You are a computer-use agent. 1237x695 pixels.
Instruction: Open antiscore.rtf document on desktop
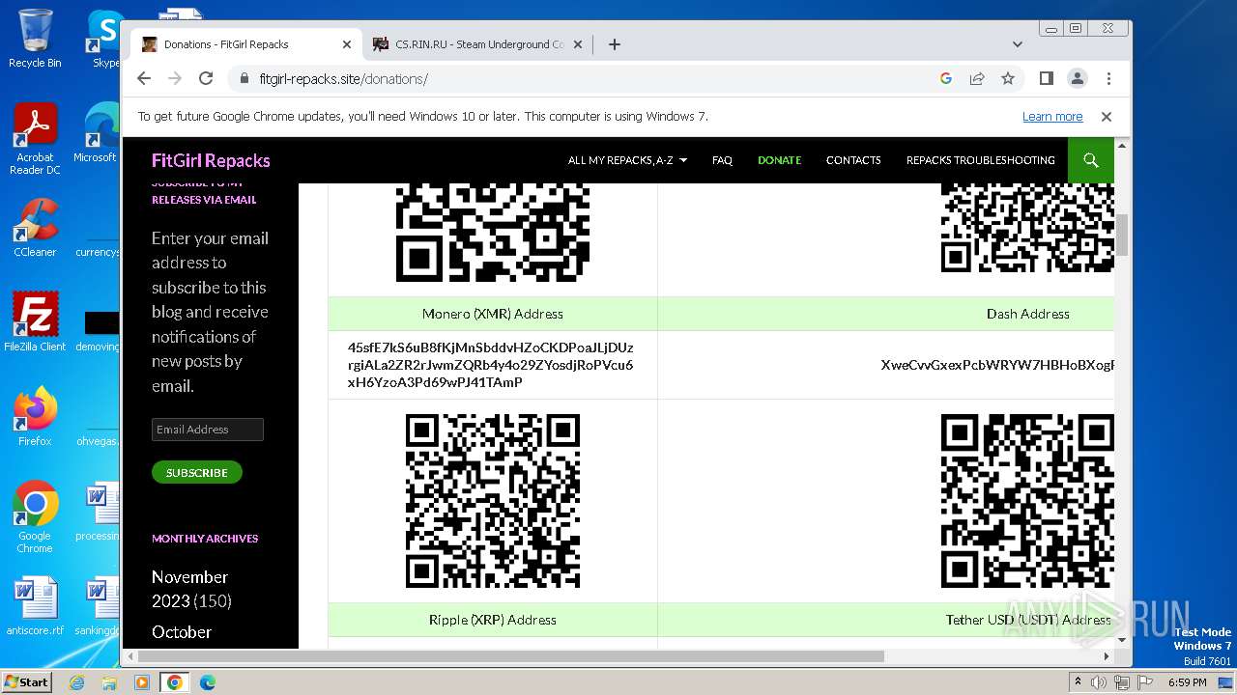[35, 607]
